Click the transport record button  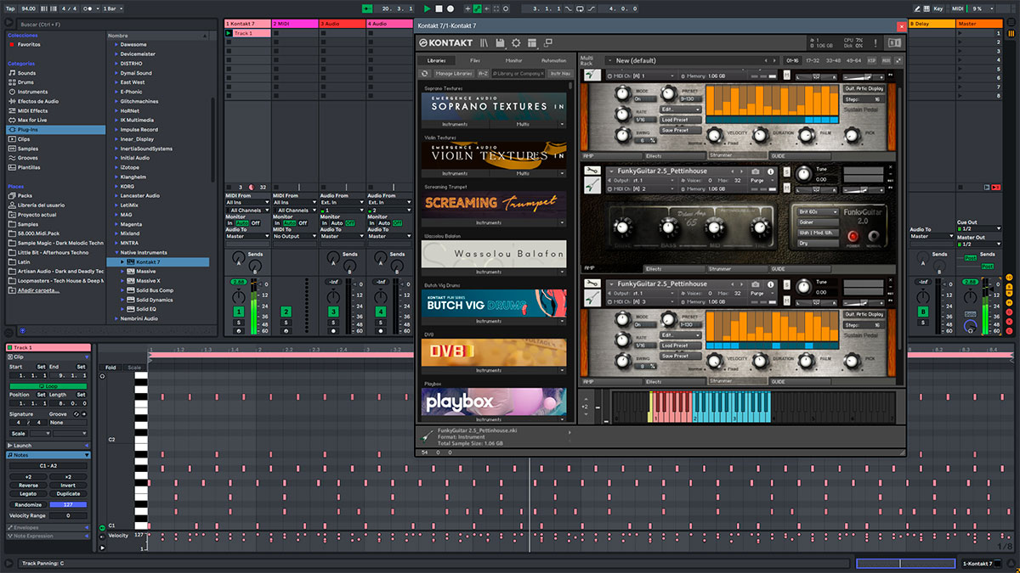click(450, 8)
